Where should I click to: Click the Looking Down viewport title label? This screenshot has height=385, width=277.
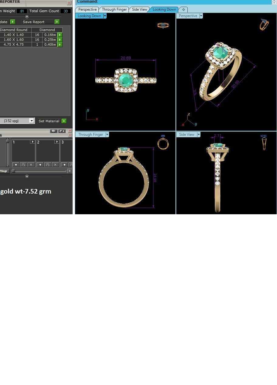pos(89,16)
